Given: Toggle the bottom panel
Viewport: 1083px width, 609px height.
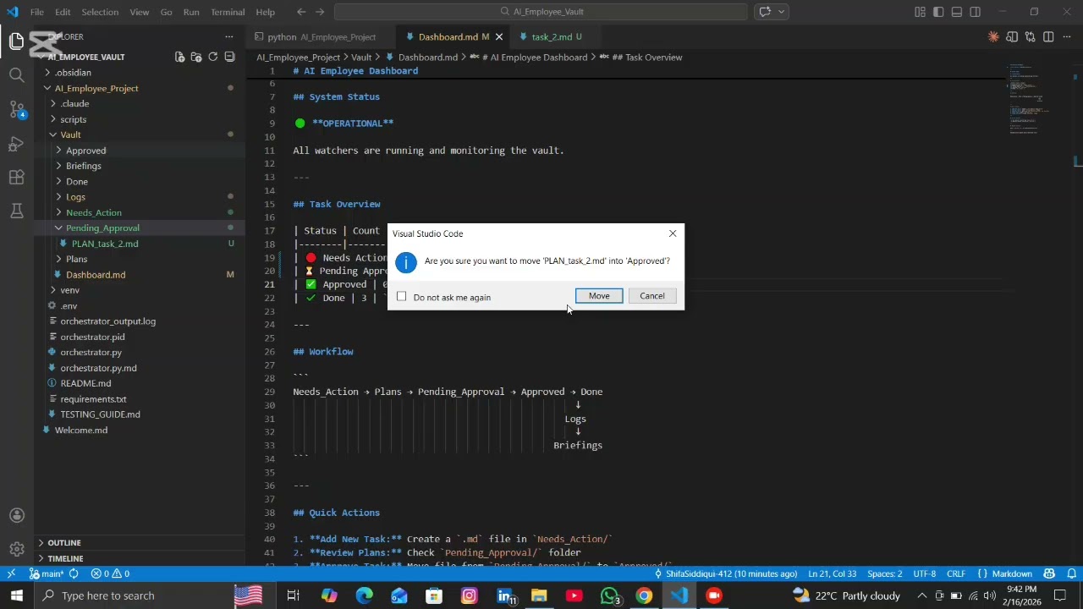Looking at the screenshot, I should (957, 12).
